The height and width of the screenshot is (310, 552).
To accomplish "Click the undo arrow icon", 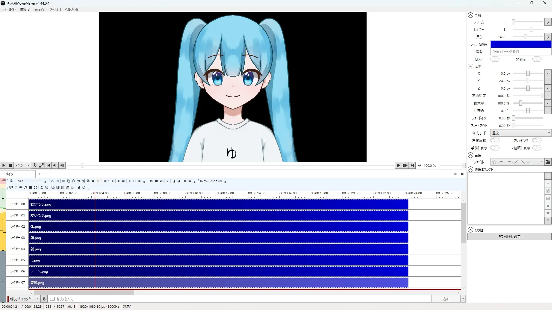I will [52, 181].
